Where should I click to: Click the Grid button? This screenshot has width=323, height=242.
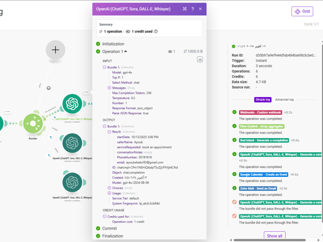302,11
